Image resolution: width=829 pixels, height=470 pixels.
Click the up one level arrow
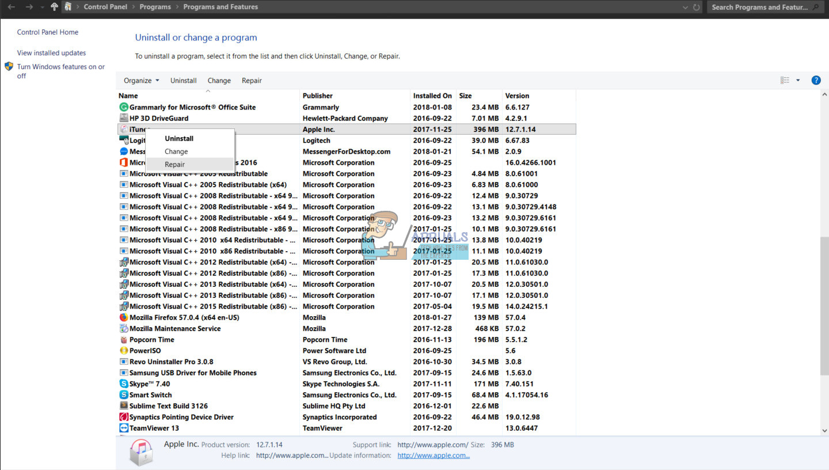pos(54,7)
